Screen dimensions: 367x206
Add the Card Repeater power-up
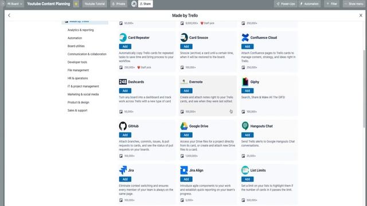(125, 46)
